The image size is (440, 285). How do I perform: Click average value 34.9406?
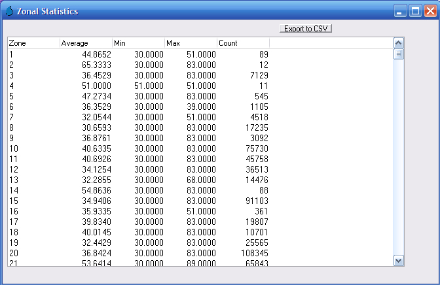coord(96,201)
